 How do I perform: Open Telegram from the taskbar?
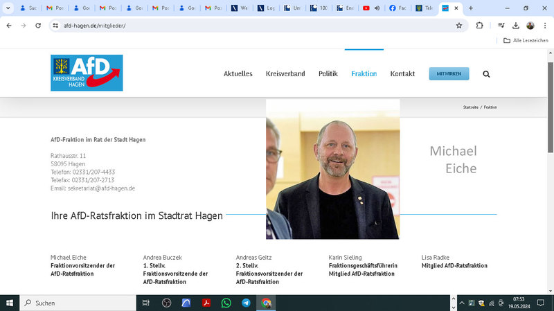246,303
